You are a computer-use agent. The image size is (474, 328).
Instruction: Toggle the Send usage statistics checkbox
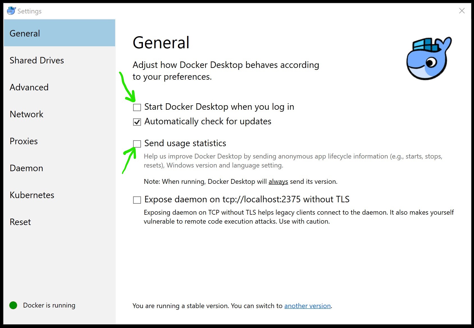coord(137,144)
